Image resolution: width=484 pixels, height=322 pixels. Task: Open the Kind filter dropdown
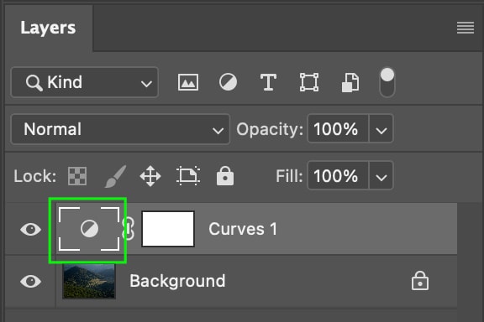point(85,82)
